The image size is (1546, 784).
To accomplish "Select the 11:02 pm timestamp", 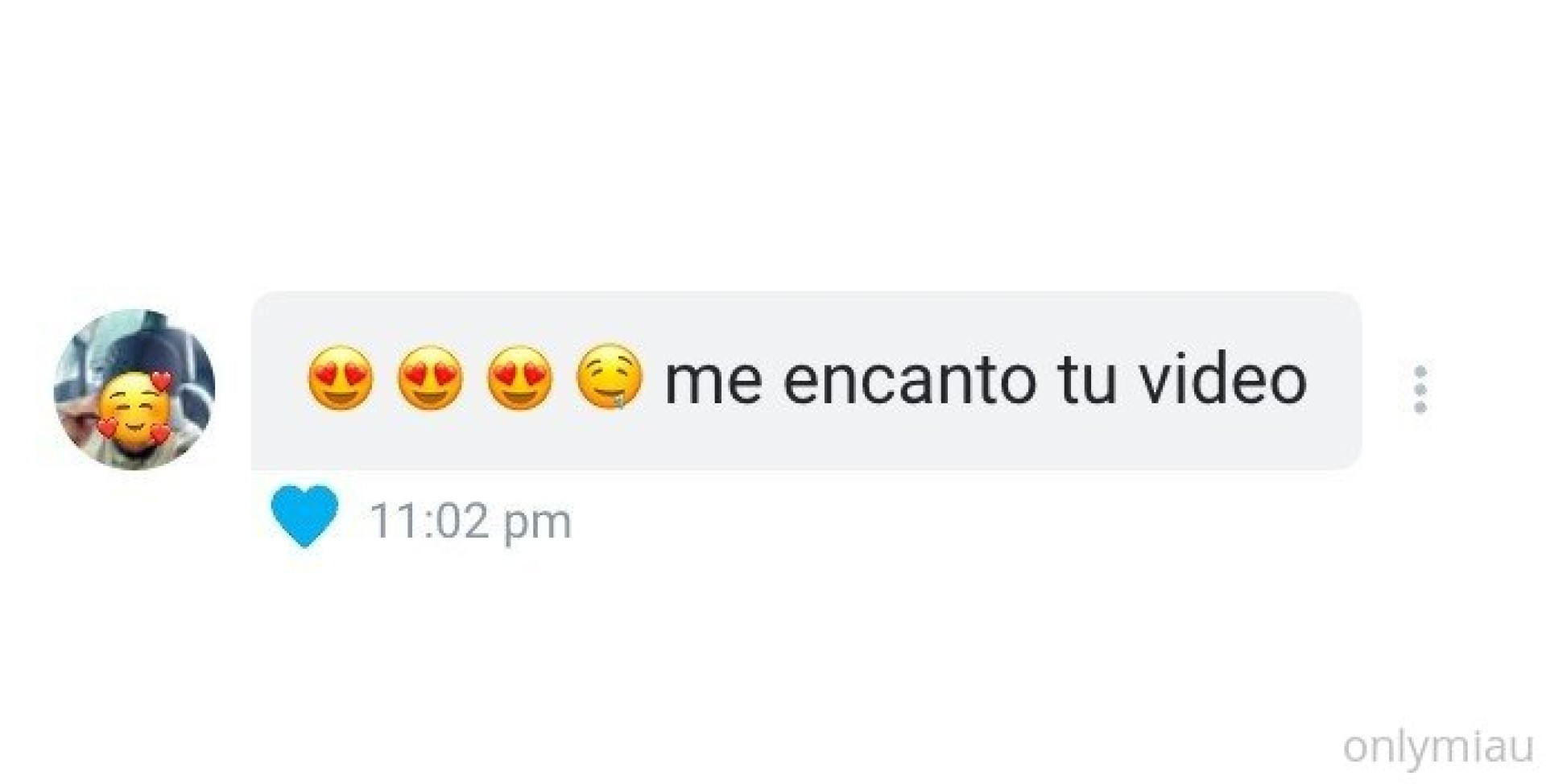I will pyautogui.click(x=470, y=522).
